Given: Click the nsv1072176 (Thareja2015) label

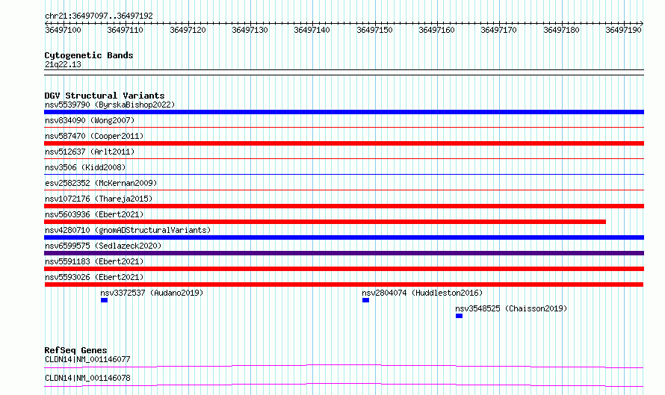Looking at the screenshot, I should click(99, 199).
